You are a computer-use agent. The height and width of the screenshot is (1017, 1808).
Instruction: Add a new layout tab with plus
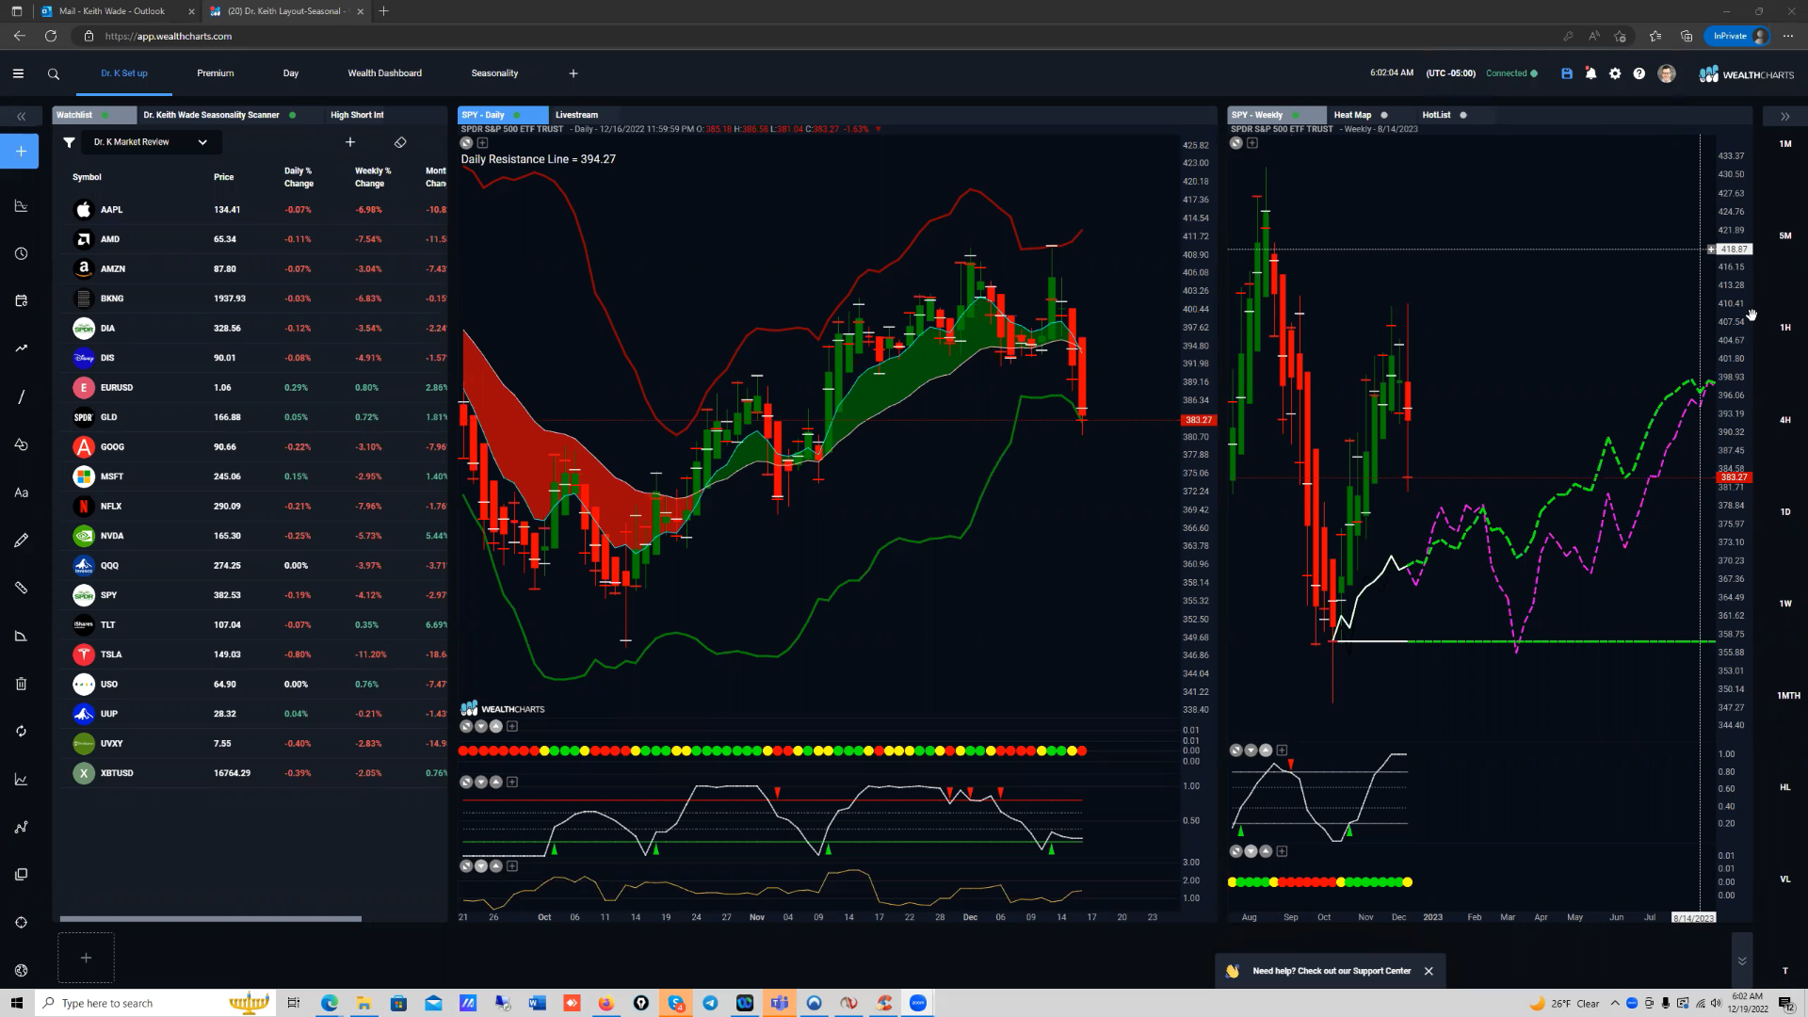(x=573, y=73)
